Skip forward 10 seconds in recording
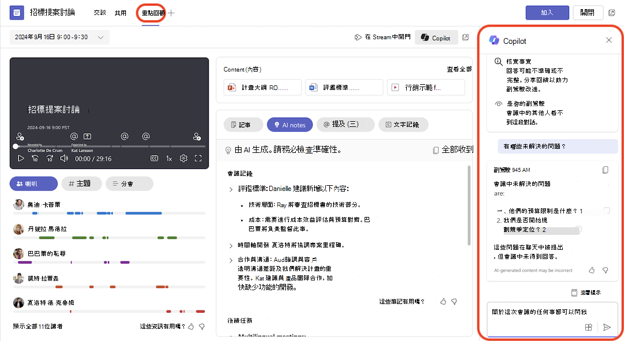This screenshot has width=624, height=341. coord(50,159)
